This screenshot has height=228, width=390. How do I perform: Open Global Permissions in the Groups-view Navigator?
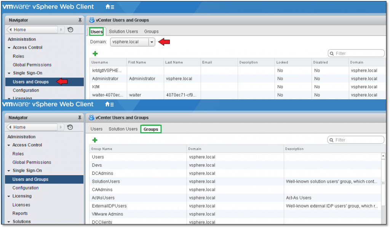(x=32, y=162)
